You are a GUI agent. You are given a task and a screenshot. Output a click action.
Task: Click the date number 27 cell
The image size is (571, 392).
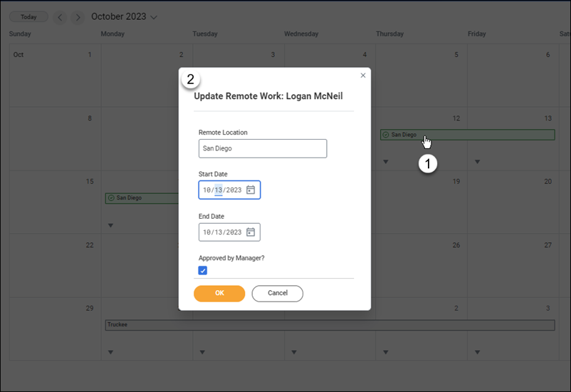pyautogui.click(x=513, y=265)
